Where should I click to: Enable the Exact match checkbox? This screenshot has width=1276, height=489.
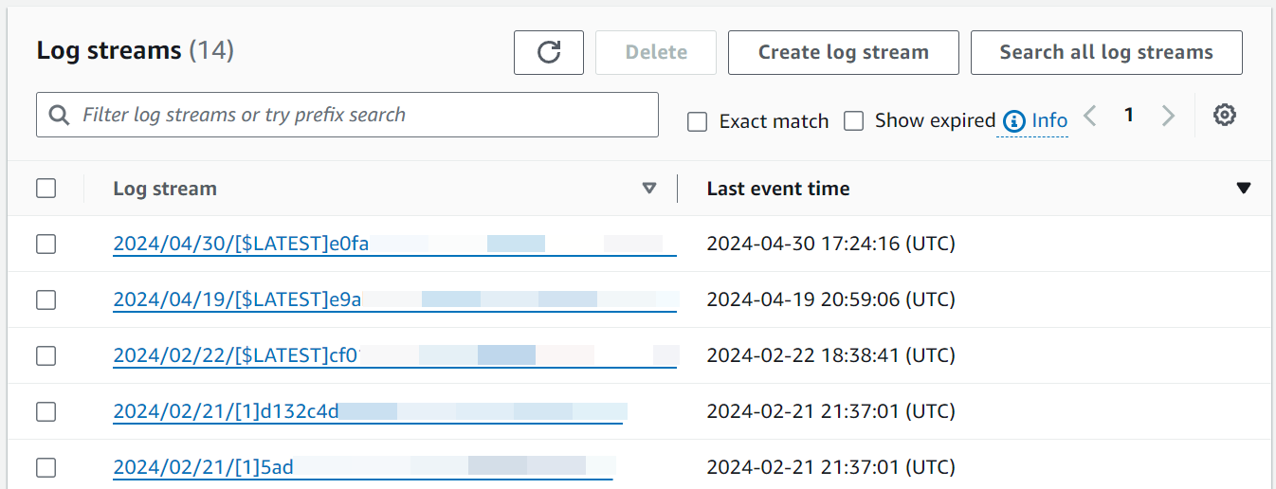698,121
